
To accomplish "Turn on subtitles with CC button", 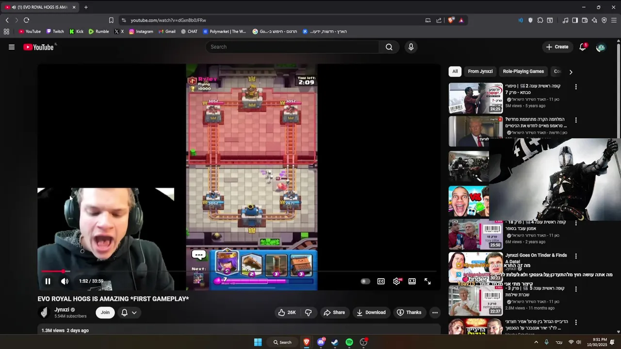I will (x=381, y=281).
